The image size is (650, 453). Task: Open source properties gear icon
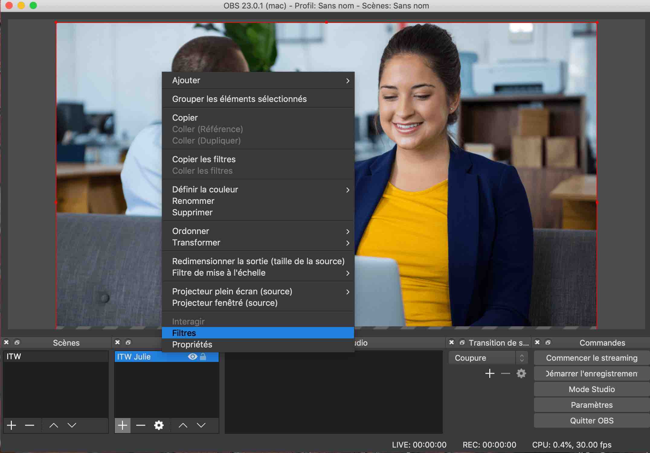pos(159,425)
